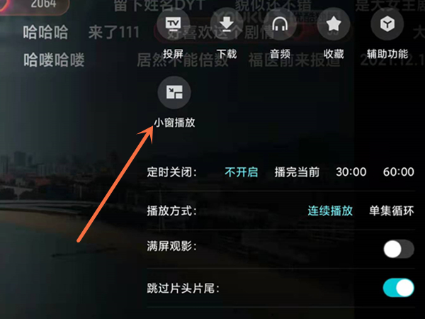
Task: Select 不开启 for timed shutdown
Action: [x=242, y=172]
